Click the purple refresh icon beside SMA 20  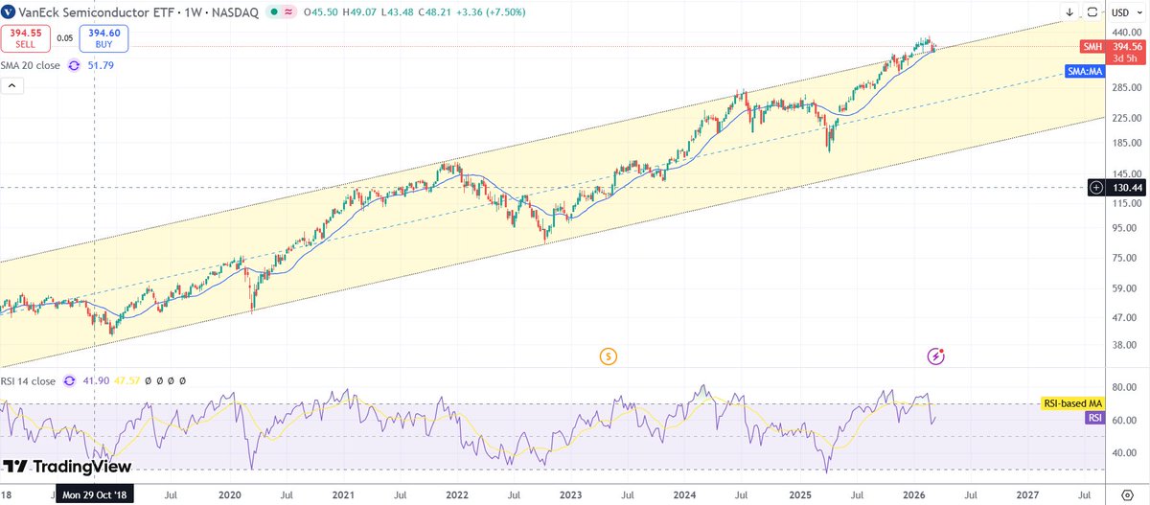point(74,65)
